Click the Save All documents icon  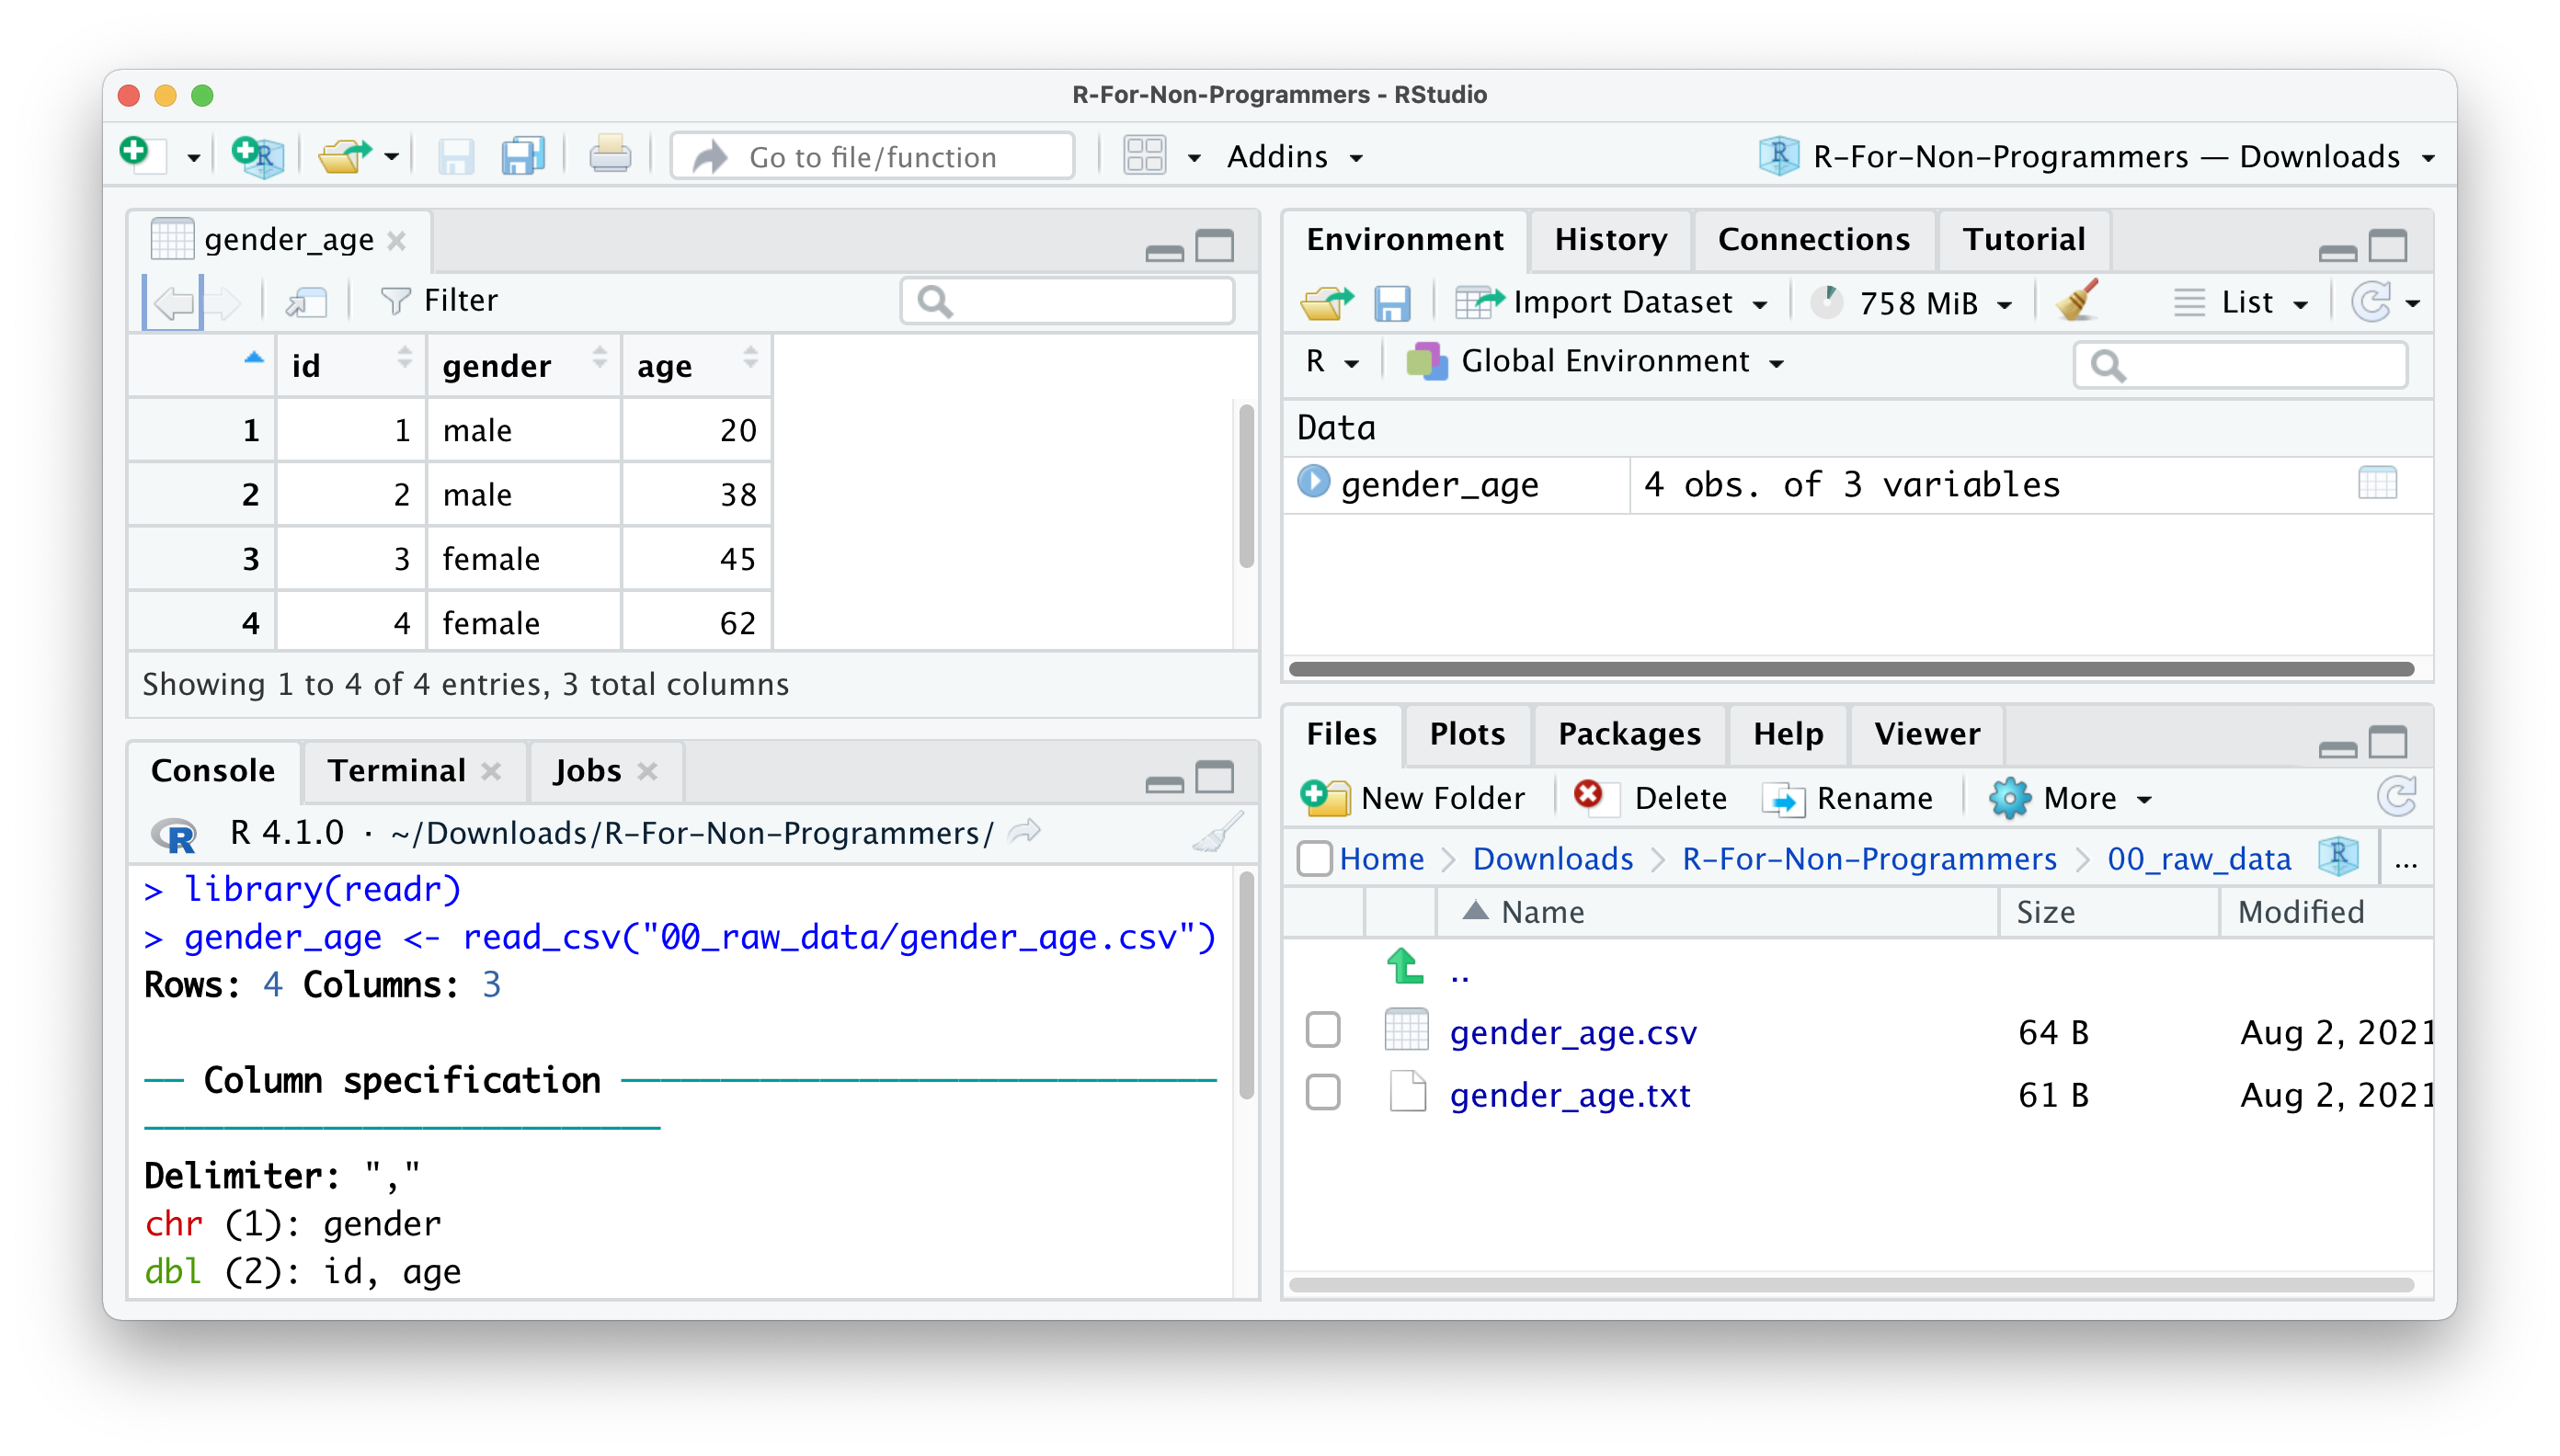523,156
